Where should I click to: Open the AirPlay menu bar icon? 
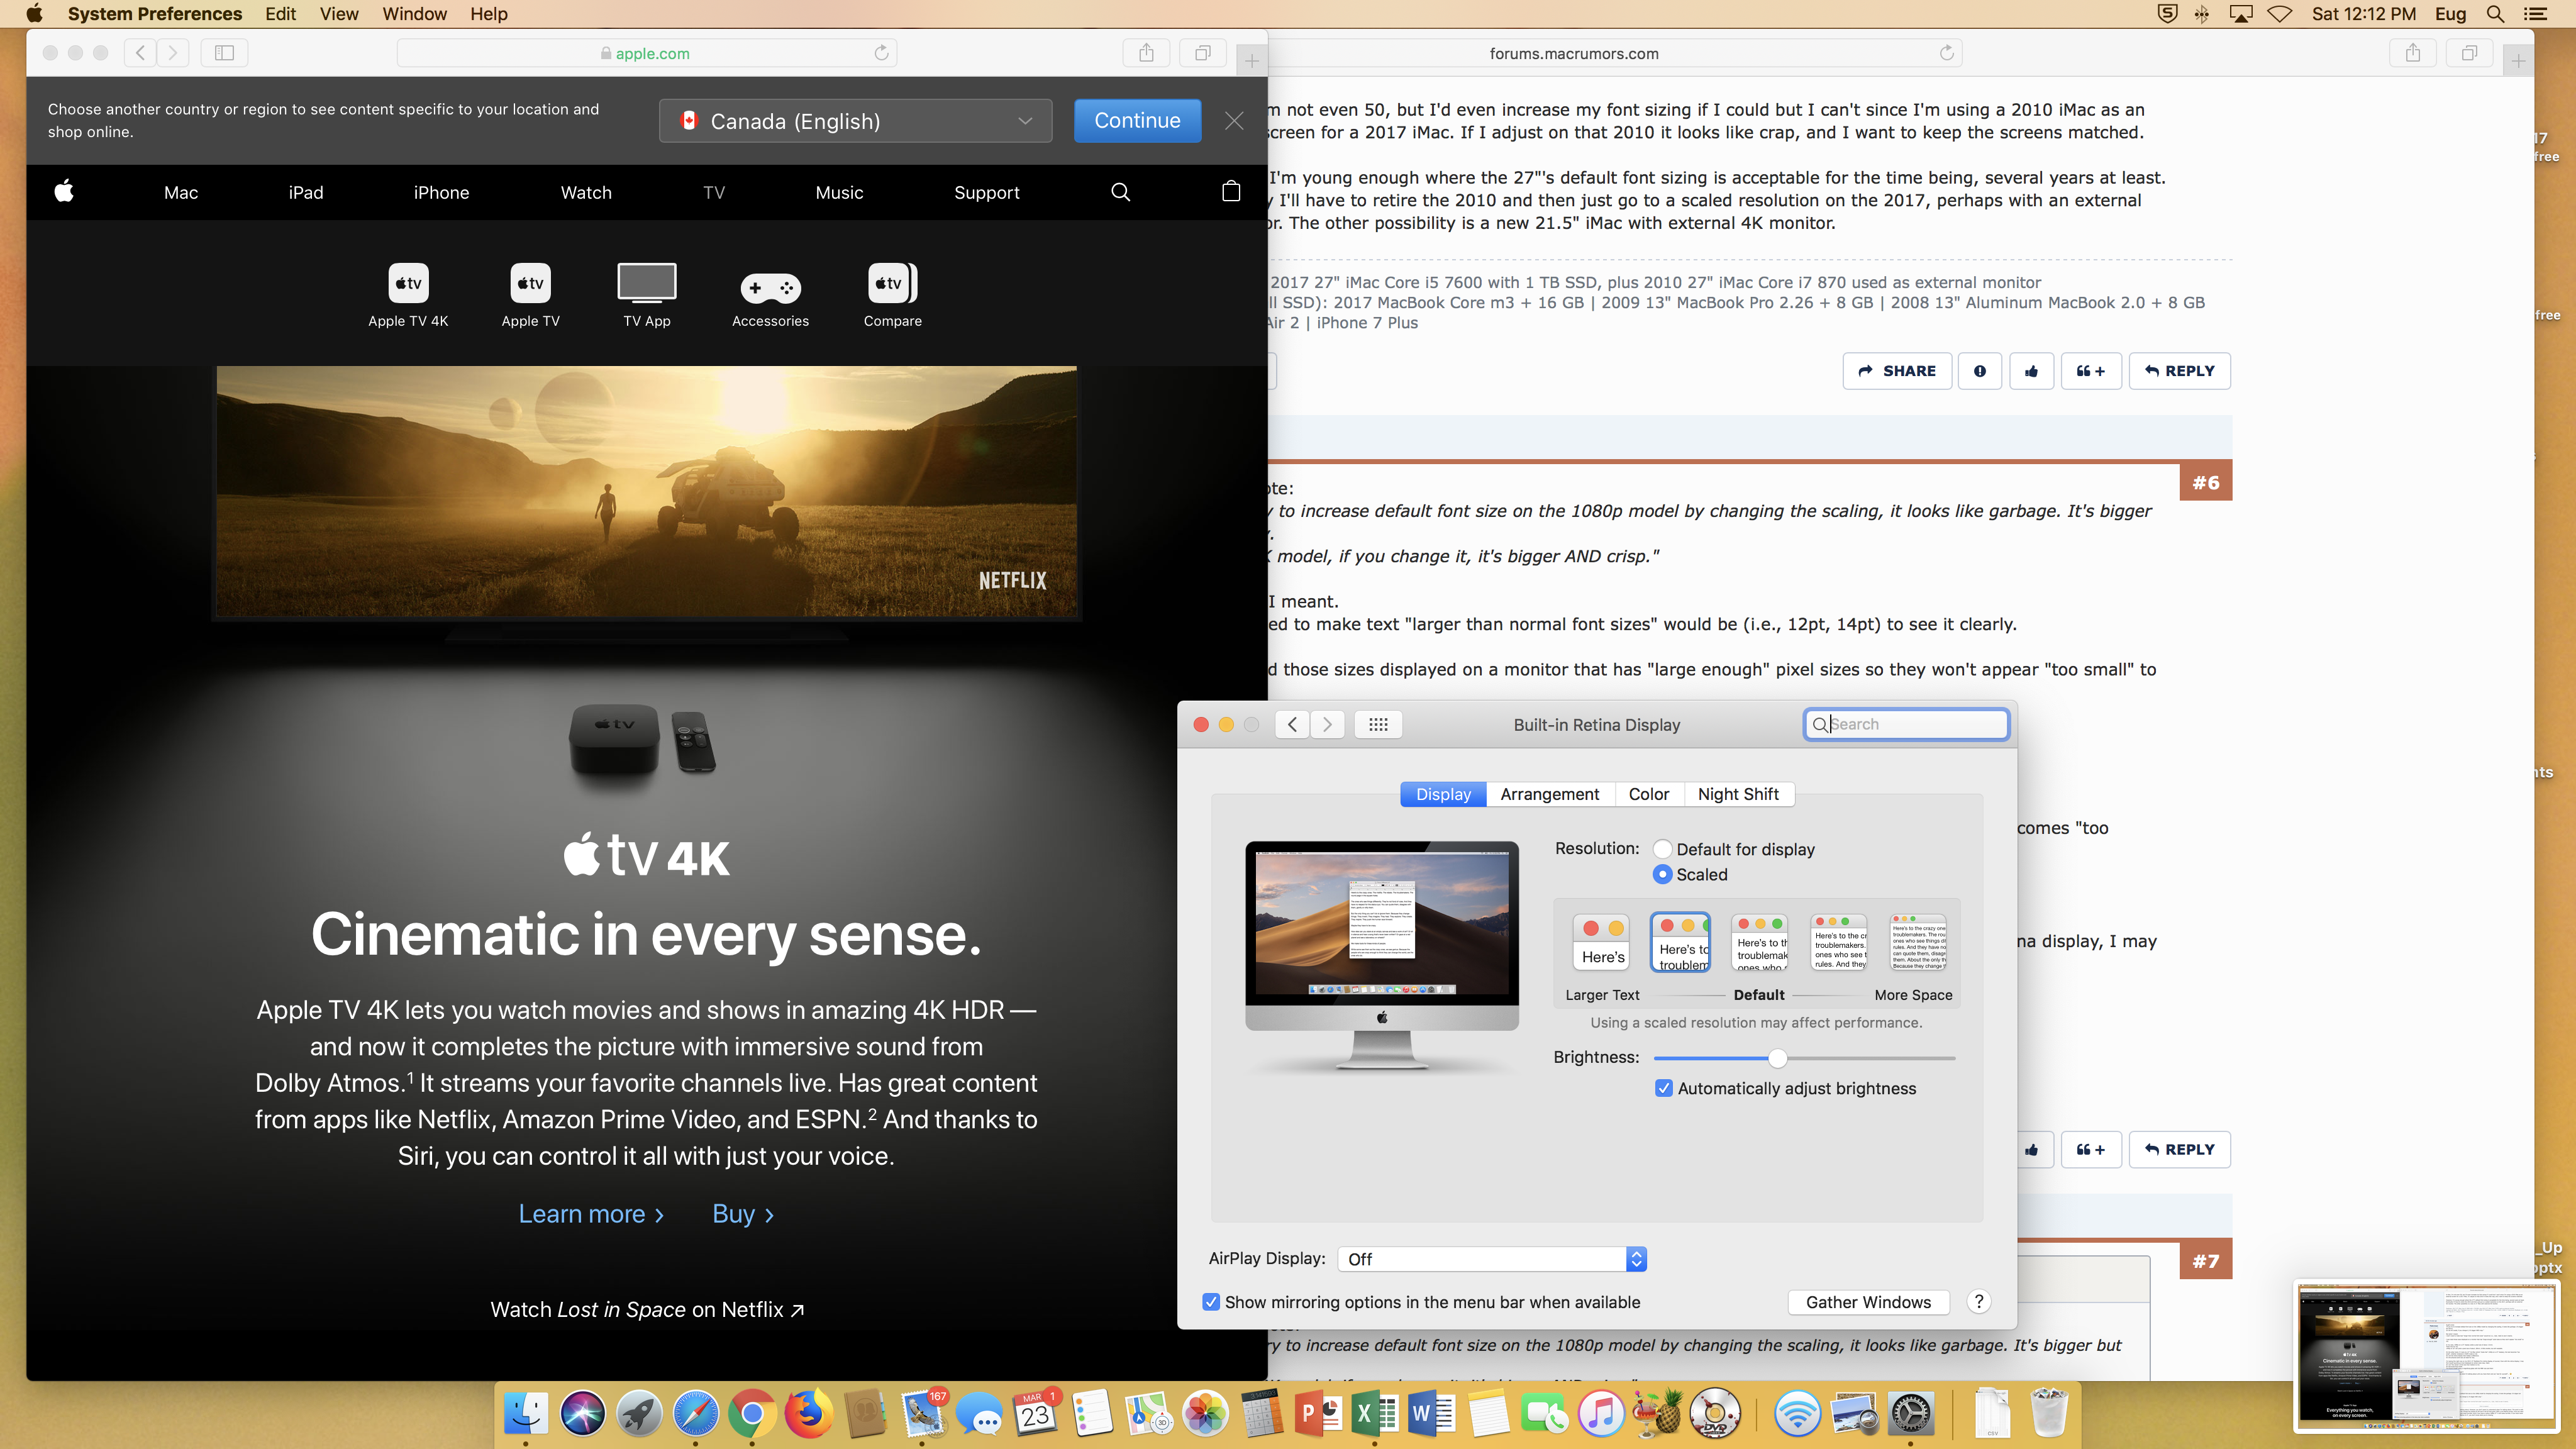2240,14
